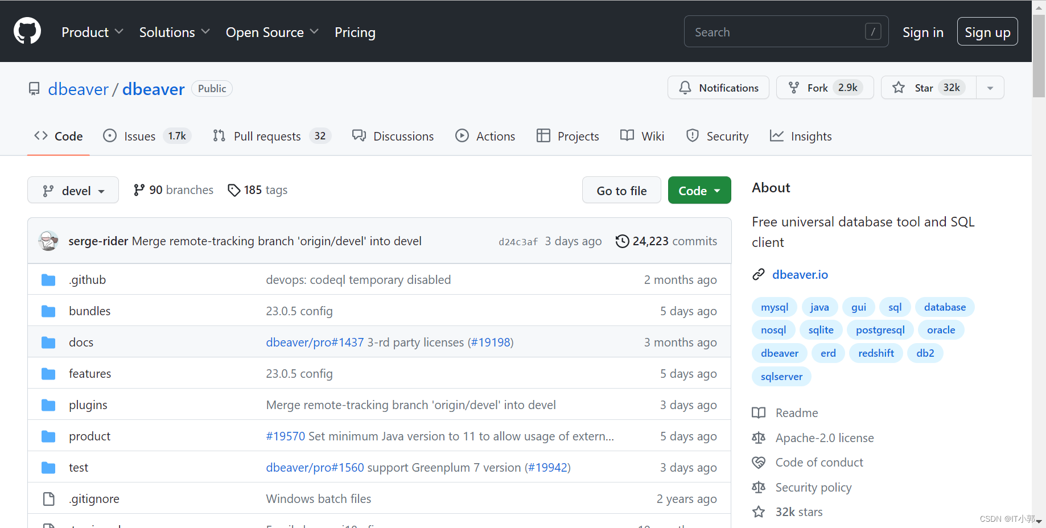
Task: Click the scrollbar down arrow
Action: (x=1039, y=521)
